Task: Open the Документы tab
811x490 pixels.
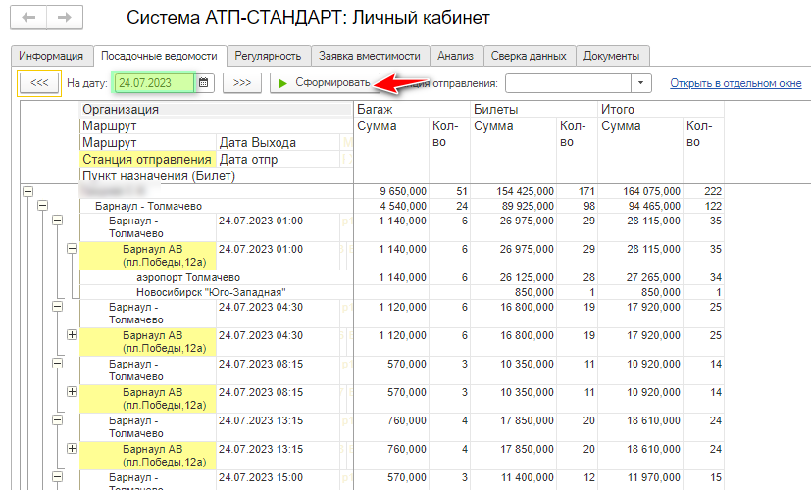Action: click(x=612, y=56)
